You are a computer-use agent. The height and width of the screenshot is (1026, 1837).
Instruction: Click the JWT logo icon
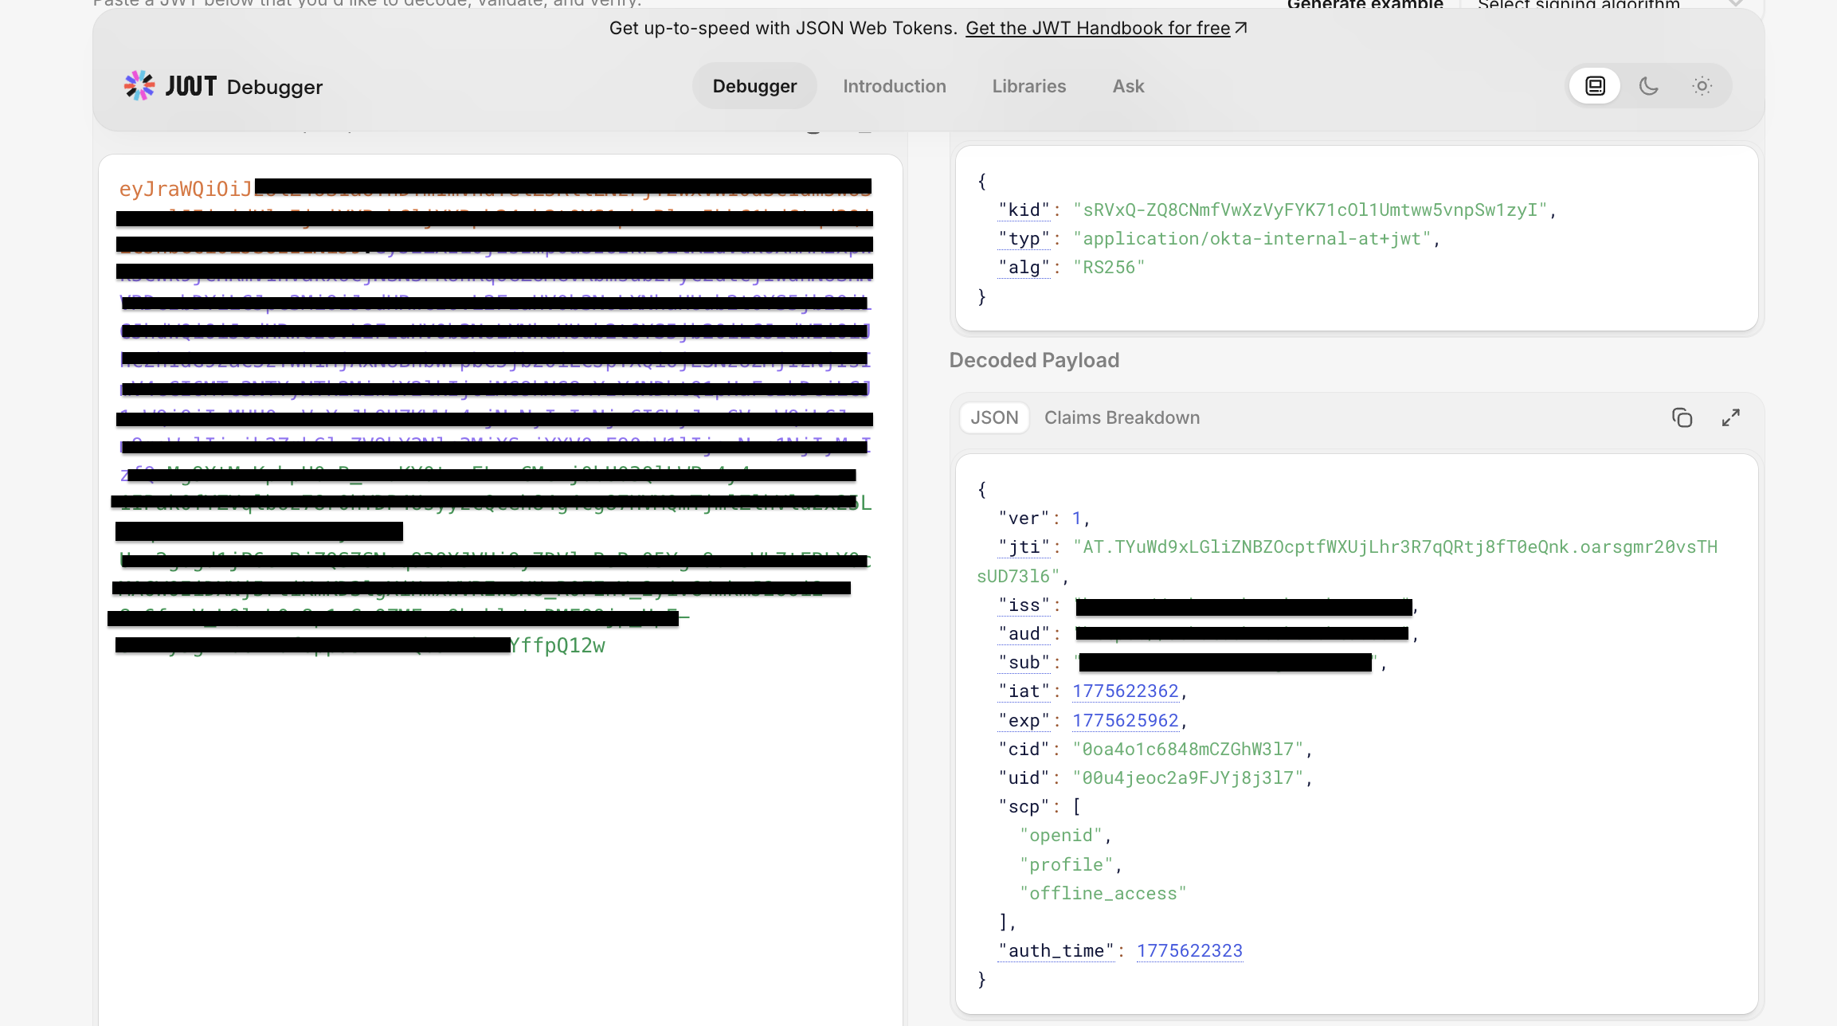(x=139, y=86)
